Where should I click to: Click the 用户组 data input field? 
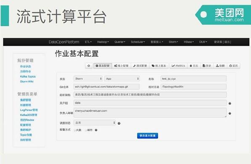(150, 103)
